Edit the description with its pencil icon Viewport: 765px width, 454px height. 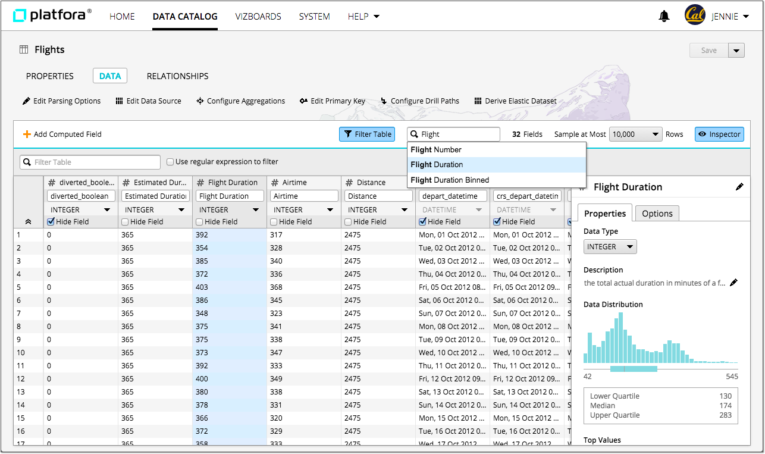[734, 283]
